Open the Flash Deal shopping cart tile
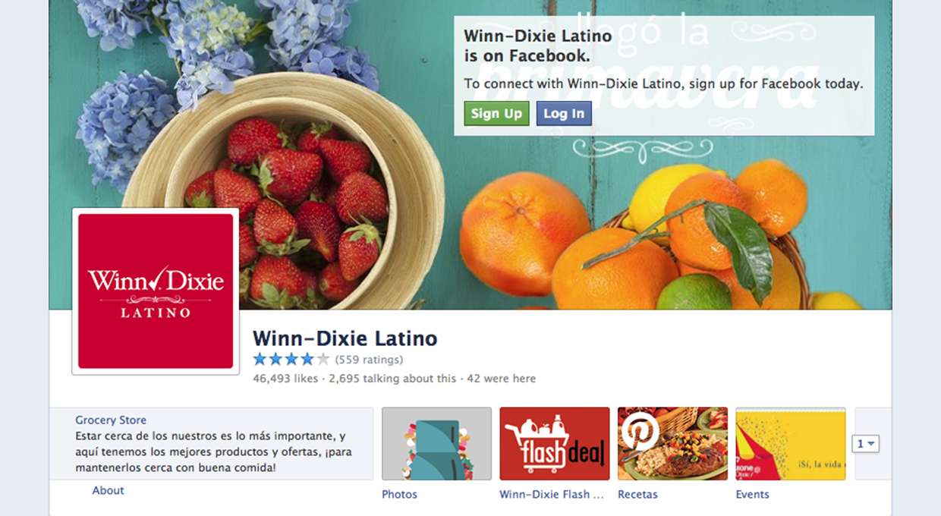 (555, 444)
